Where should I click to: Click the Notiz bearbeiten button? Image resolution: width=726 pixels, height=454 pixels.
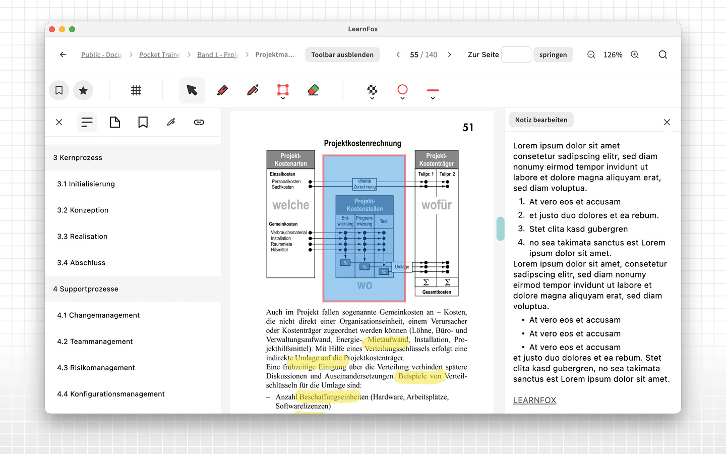click(541, 120)
